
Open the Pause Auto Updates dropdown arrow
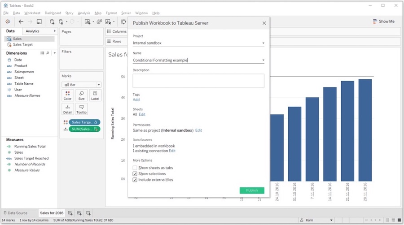point(66,22)
